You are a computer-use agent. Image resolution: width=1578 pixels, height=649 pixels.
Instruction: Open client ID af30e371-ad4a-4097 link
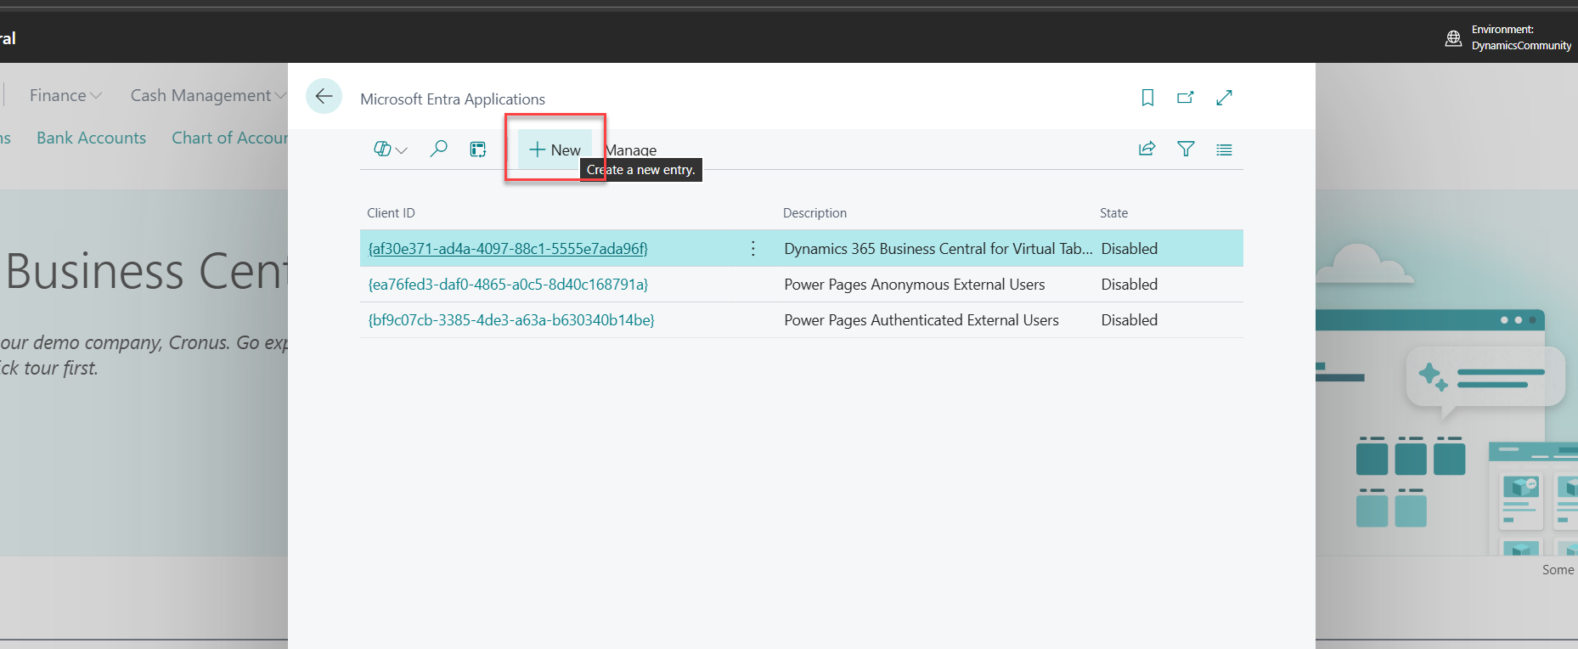coord(508,249)
